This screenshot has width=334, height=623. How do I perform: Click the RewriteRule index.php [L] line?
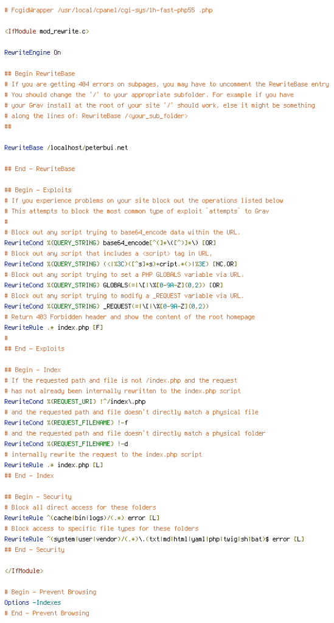54,465
